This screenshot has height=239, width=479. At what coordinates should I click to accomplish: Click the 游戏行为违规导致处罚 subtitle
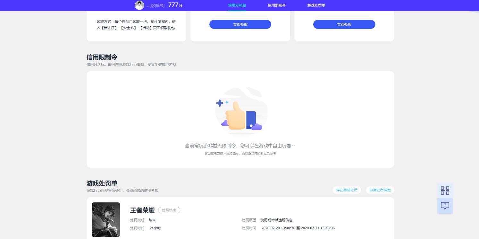click(122, 191)
